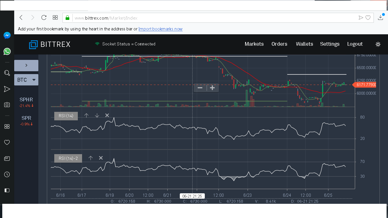Click the green padlock security icon

(68, 18)
